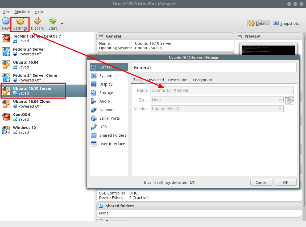Click the OK button
306x227 pixels.
(285, 182)
